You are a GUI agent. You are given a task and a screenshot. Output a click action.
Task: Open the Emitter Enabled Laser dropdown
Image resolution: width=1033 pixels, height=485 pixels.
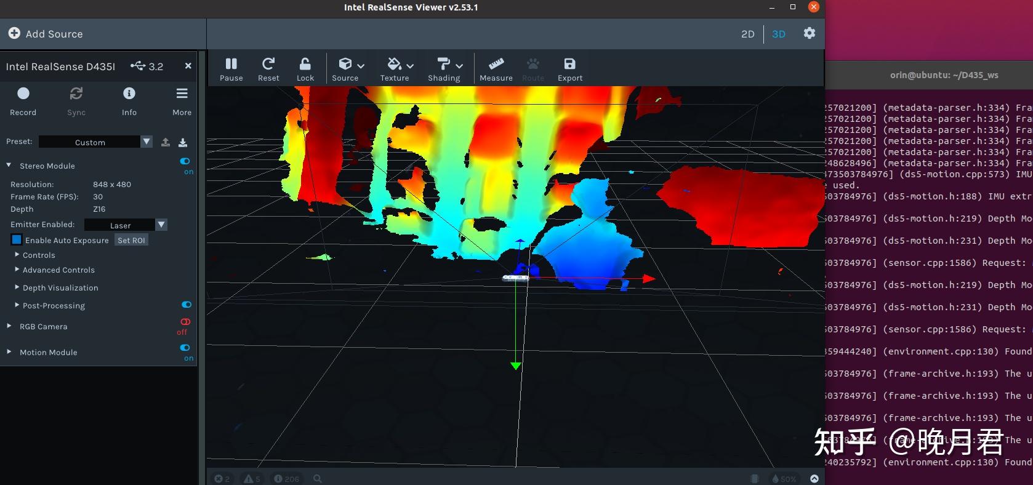pyautogui.click(x=126, y=225)
